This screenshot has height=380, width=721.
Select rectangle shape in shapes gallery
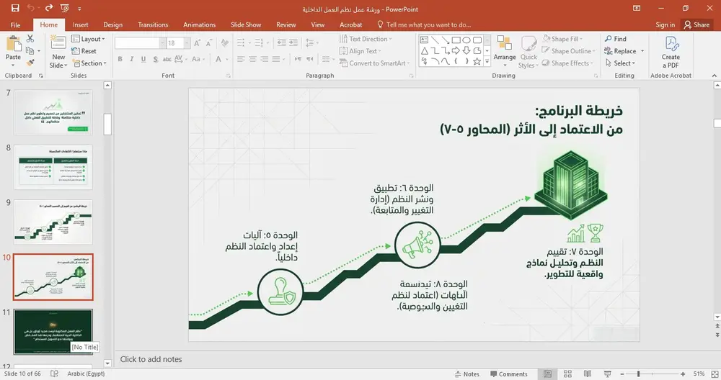[x=456, y=40]
